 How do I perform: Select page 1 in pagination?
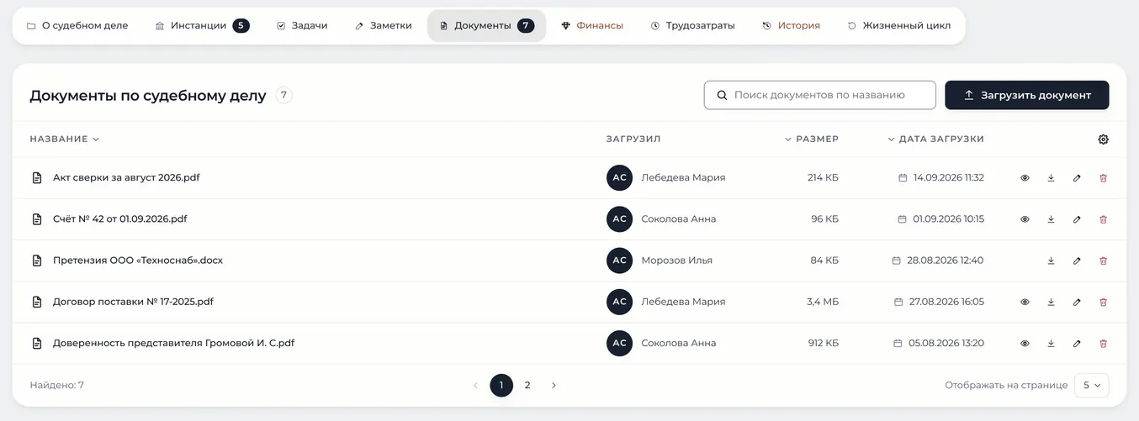(501, 386)
